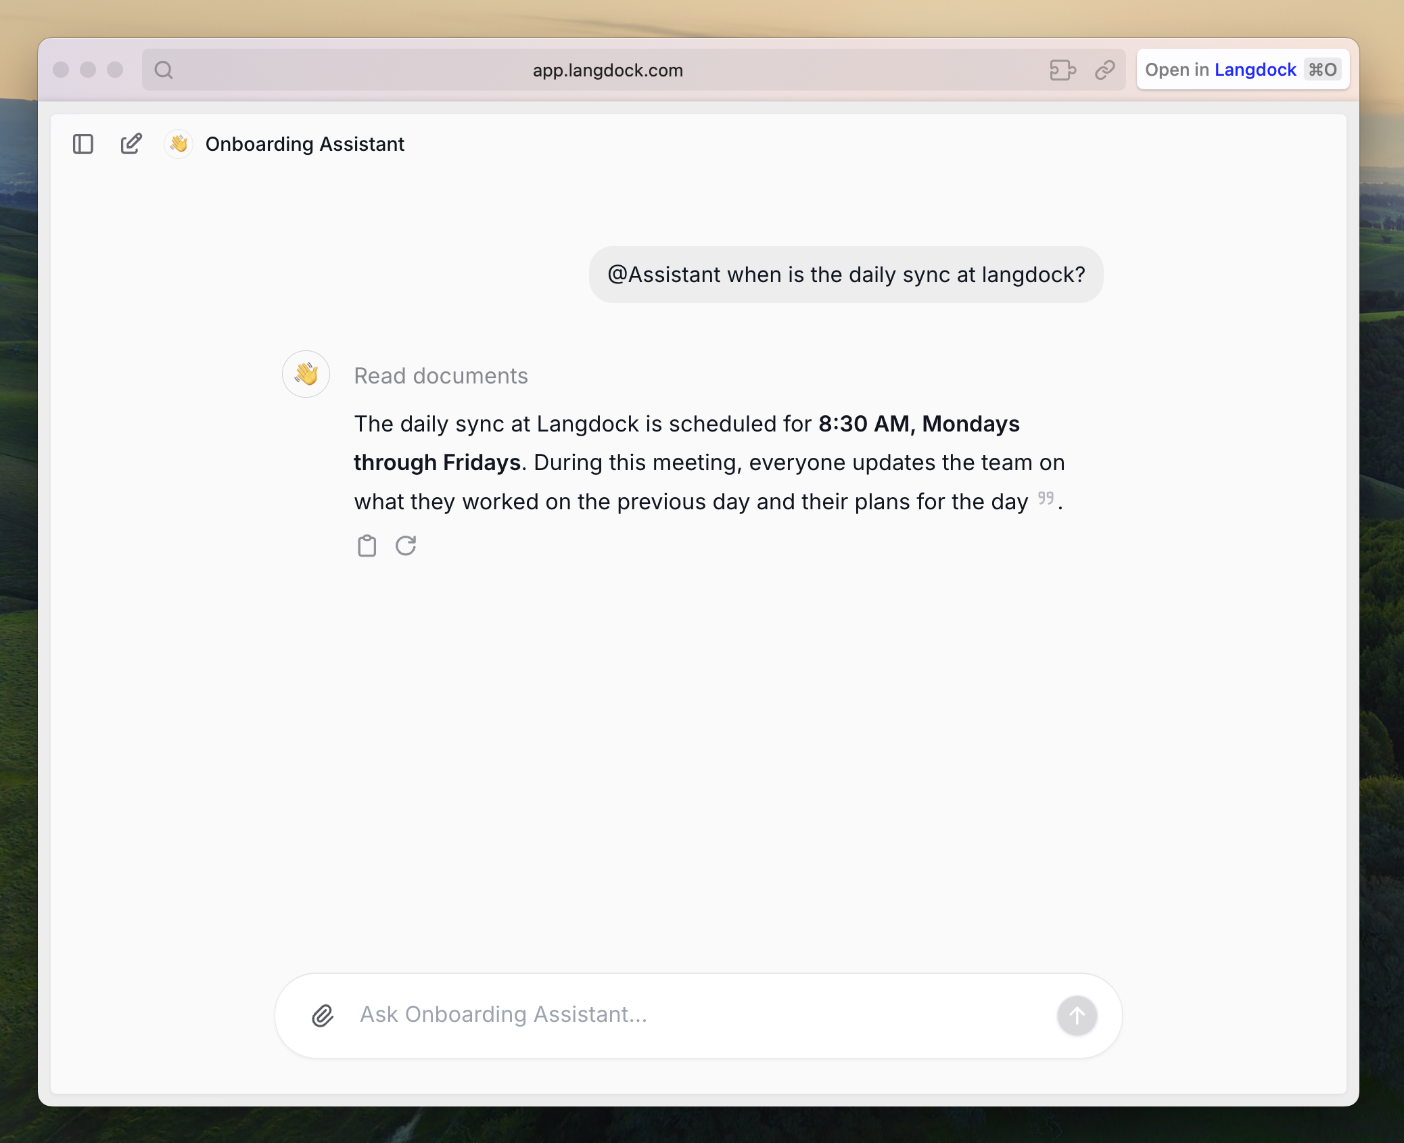This screenshot has height=1143, width=1404.
Task: Click the bold 8:30 AM, Mondays text
Action: [x=918, y=424]
